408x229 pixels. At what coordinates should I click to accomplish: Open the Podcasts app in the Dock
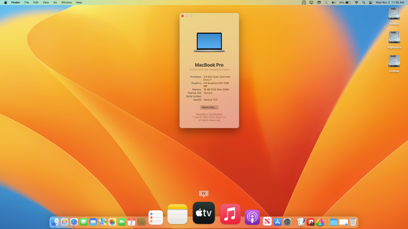click(x=252, y=217)
